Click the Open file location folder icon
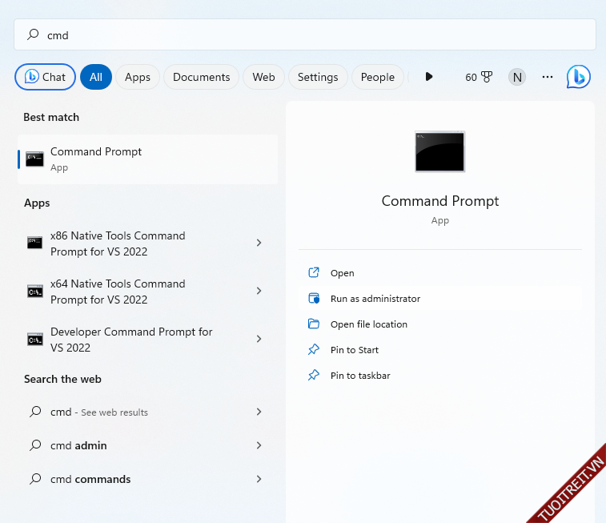606x523 pixels. (314, 324)
